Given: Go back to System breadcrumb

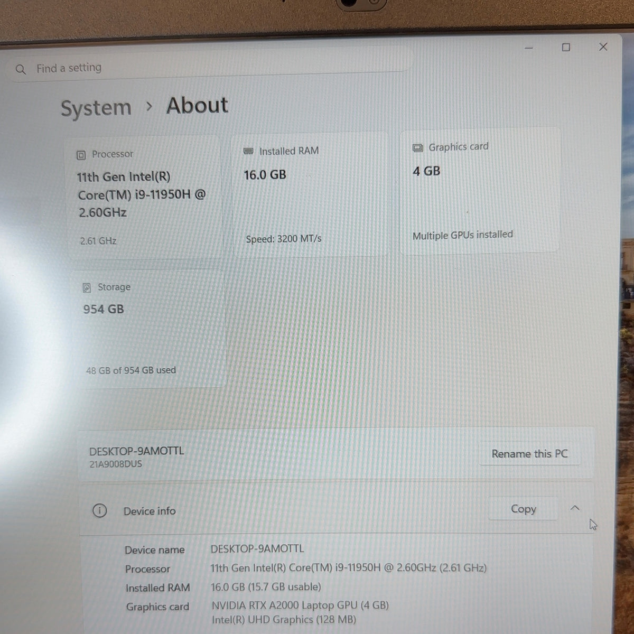Looking at the screenshot, I should tap(96, 108).
